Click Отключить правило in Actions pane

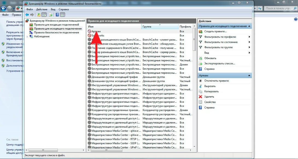(x=217, y=81)
